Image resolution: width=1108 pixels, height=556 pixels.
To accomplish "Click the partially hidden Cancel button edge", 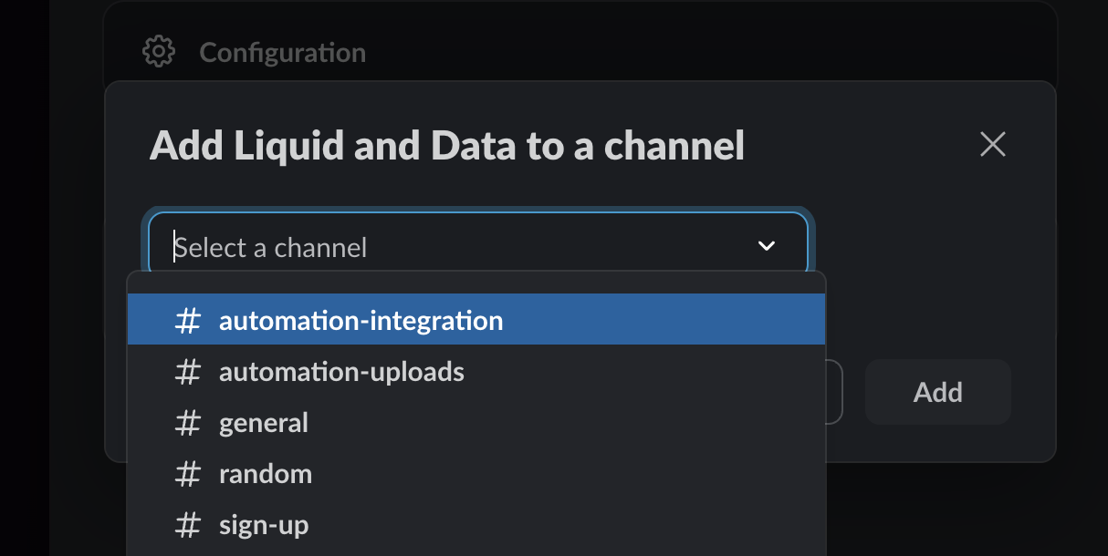I will (x=834, y=392).
